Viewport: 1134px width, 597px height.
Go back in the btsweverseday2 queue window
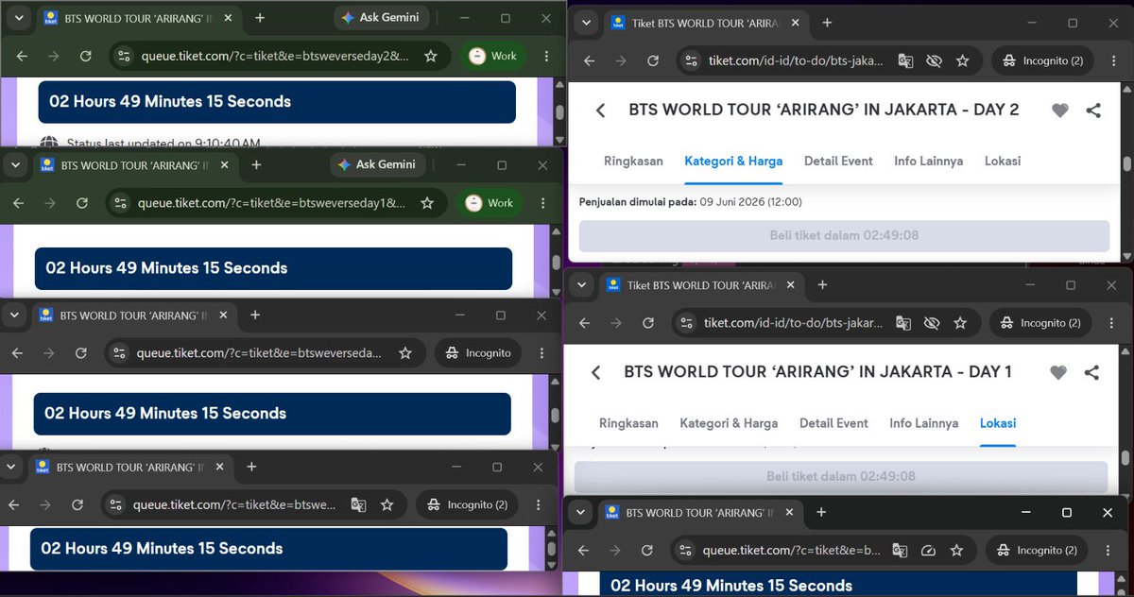(x=22, y=57)
